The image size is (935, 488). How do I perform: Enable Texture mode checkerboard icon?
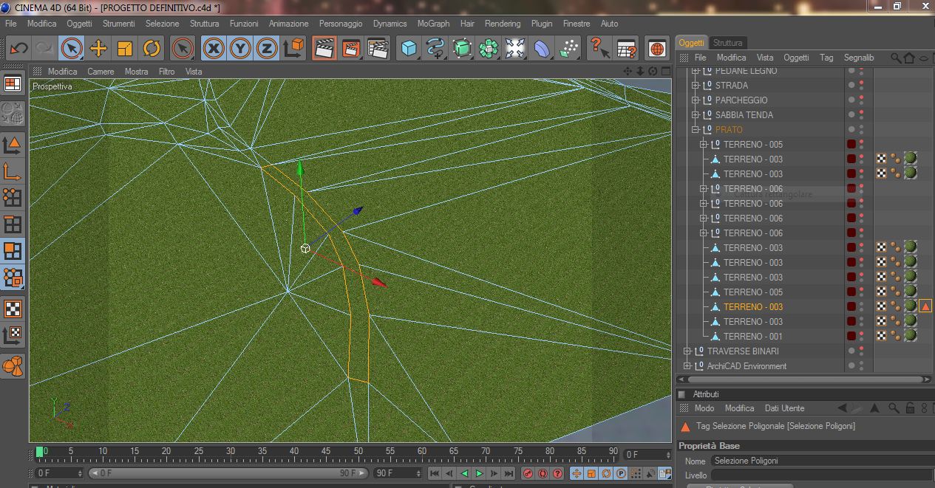pyautogui.click(x=13, y=309)
